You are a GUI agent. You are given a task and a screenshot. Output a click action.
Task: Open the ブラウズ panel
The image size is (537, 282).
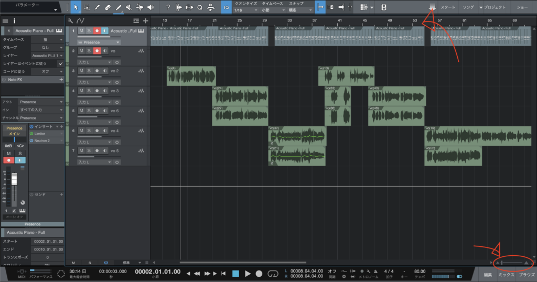526,275
